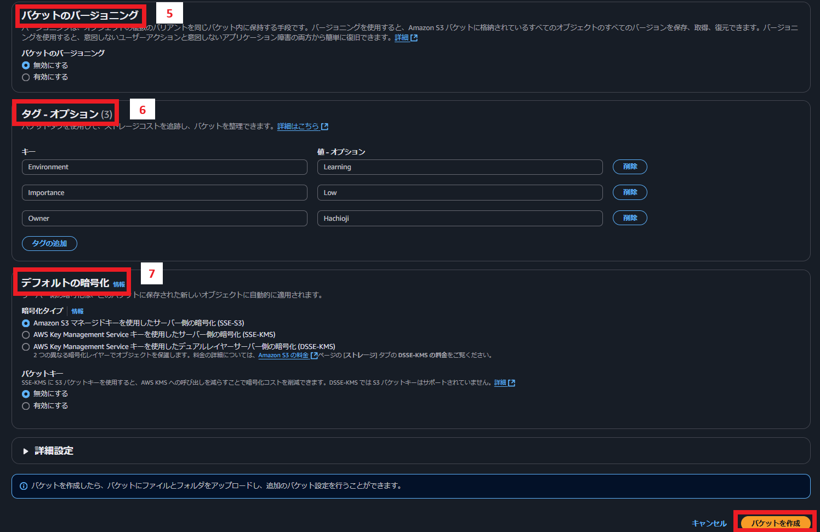Delete the Importance tag row
This screenshot has height=532, width=820.
pyautogui.click(x=630, y=192)
